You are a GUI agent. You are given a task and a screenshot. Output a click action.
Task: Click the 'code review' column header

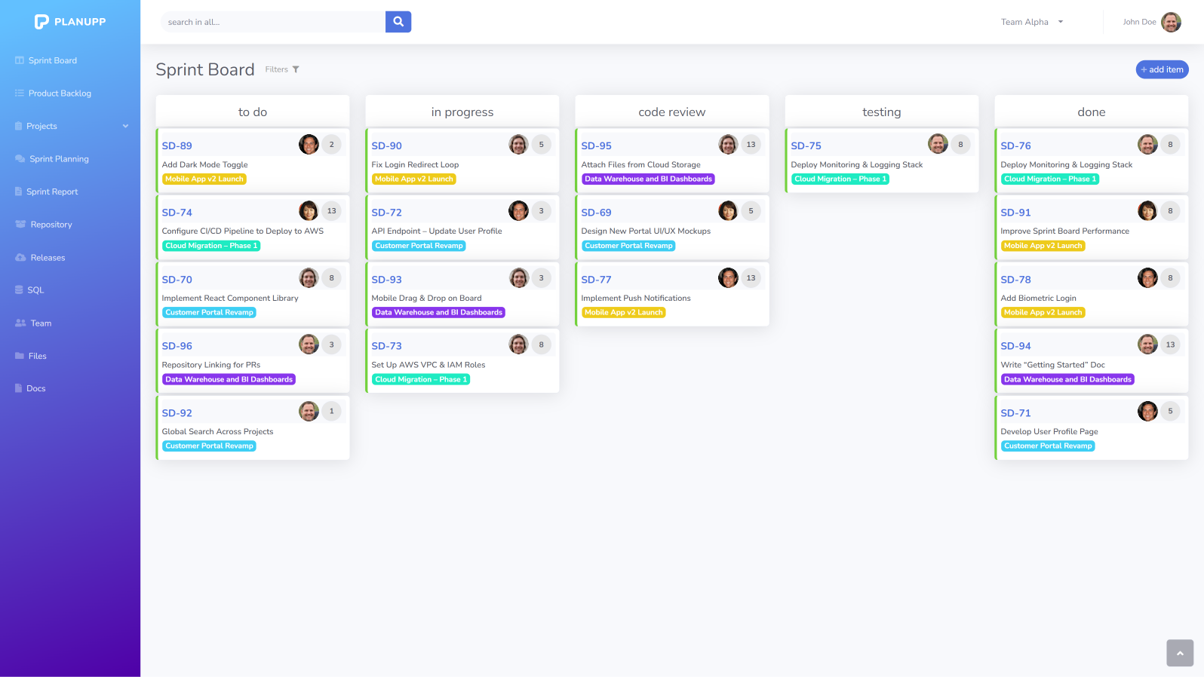point(672,112)
